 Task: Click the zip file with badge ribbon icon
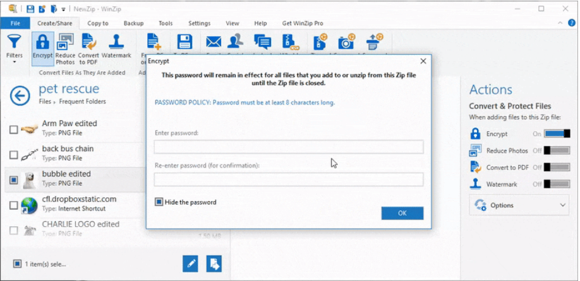[320, 42]
